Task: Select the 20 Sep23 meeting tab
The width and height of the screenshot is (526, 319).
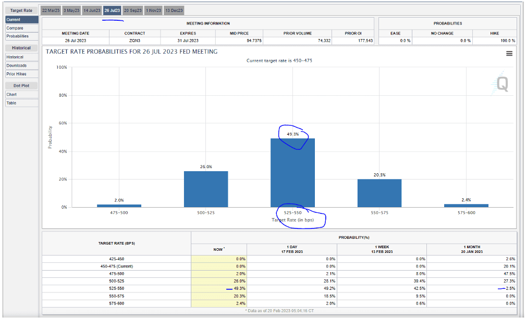Action: click(x=133, y=10)
